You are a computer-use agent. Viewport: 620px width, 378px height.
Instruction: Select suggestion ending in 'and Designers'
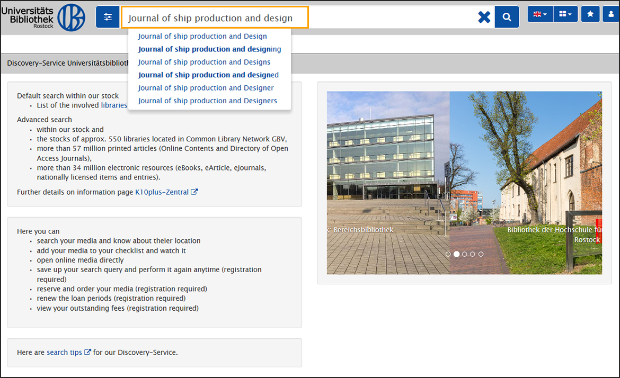(x=208, y=101)
